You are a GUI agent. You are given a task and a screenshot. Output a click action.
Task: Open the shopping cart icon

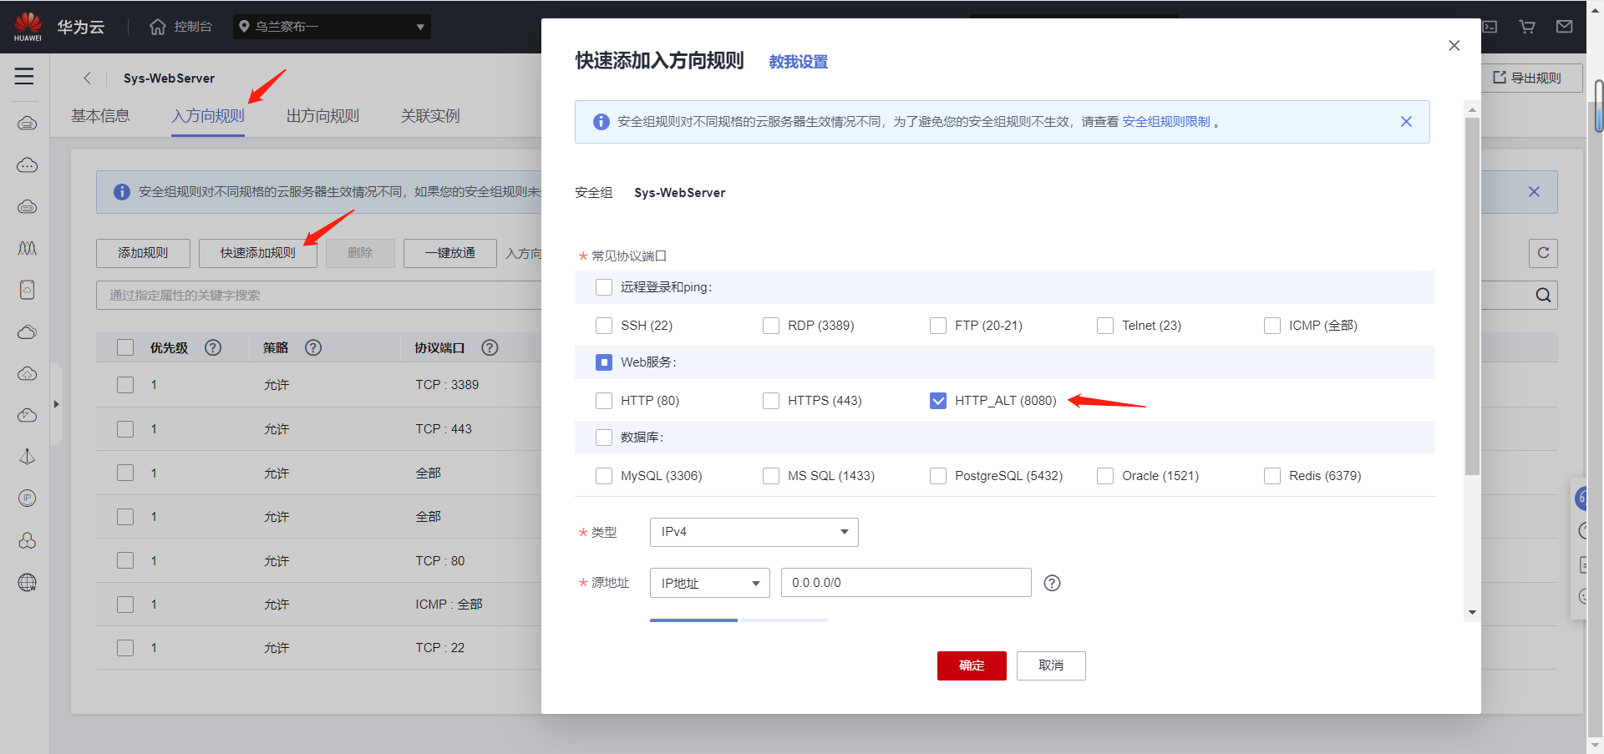(x=1527, y=26)
